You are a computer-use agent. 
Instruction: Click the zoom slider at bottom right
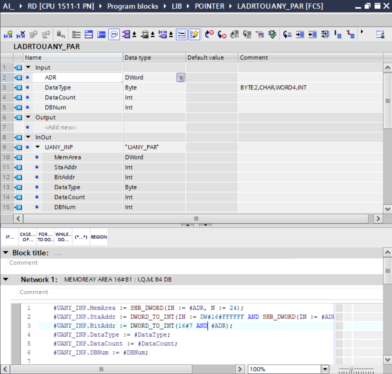click(351, 369)
